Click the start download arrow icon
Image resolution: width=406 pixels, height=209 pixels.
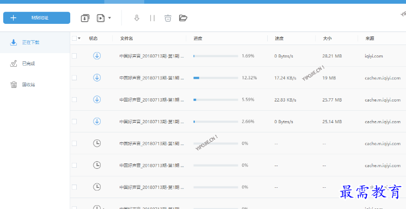[x=137, y=18]
